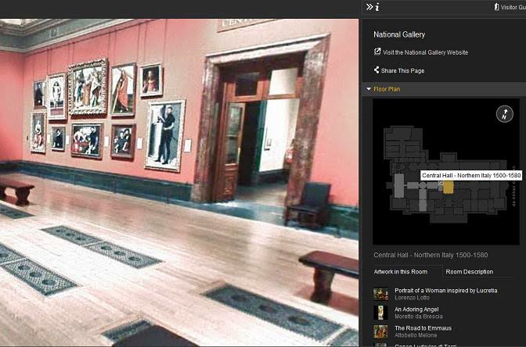This screenshot has height=347, width=526.
Task: Switch to Room Description tab
Action: pos(470,272)
